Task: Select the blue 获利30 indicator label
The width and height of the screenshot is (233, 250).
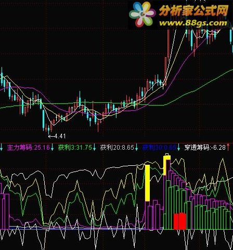Action: [159, 148]
